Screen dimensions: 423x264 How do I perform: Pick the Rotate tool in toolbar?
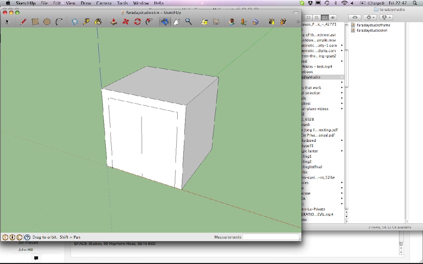pos(137,22)
